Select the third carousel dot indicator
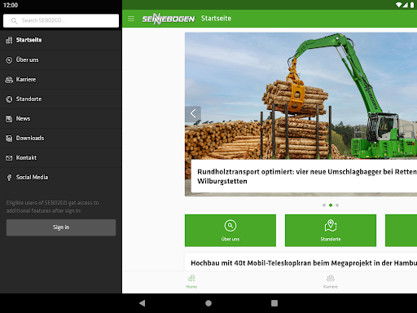The width and height of the screenshot is (417, 313). pyautogui.click(x=337, y=205)
